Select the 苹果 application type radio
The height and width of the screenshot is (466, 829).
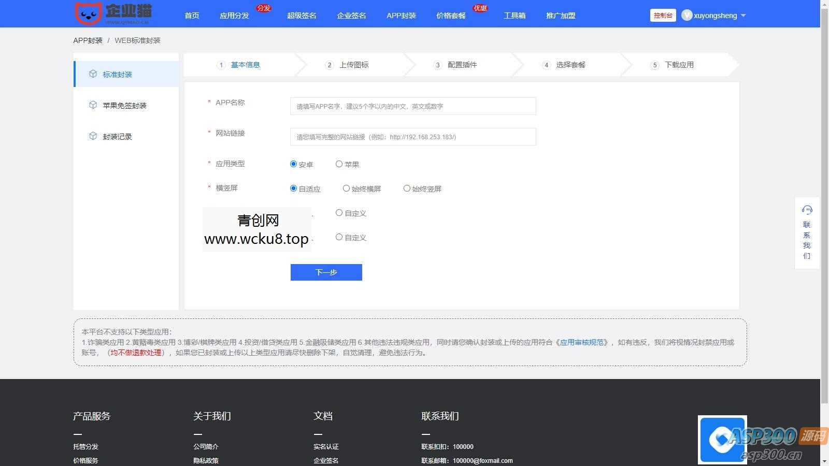pyautogui.click(x=339, y=164)
